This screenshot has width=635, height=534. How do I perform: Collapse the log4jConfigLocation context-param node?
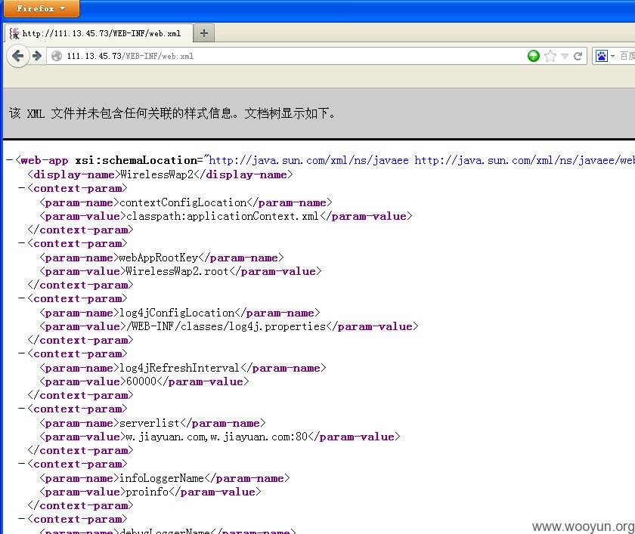[x=21, y=298]
